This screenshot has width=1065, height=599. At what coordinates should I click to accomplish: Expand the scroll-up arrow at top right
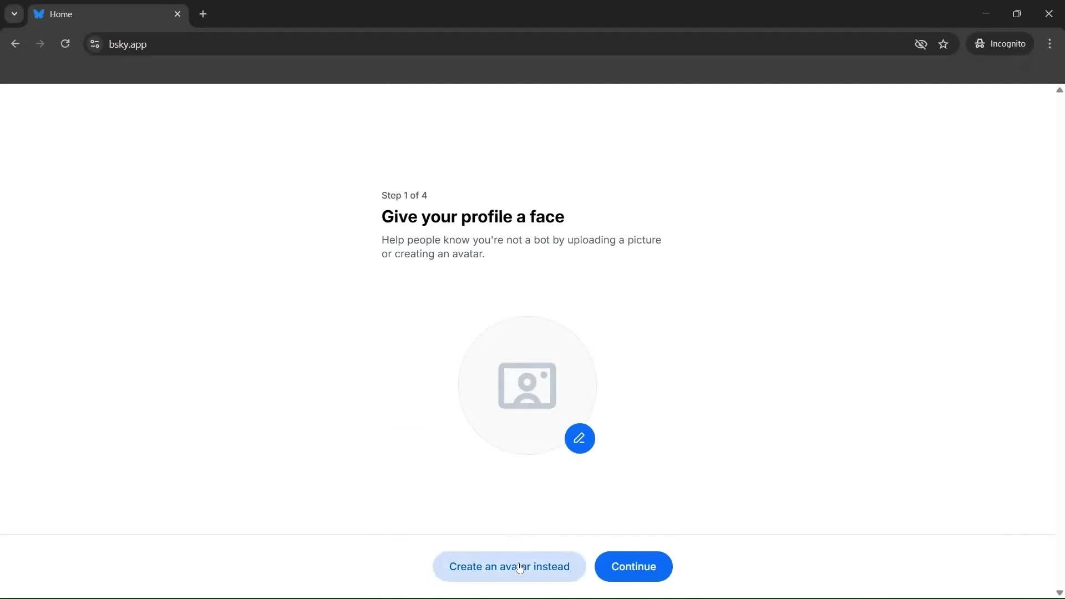pos(1059,90)
